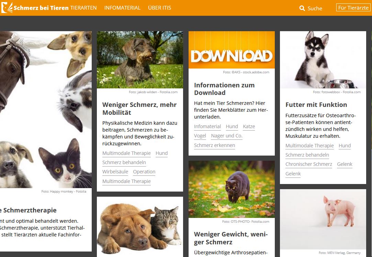Open the TIERARTEN menu
Screen dimensions: 372x257
pos(83,8)
